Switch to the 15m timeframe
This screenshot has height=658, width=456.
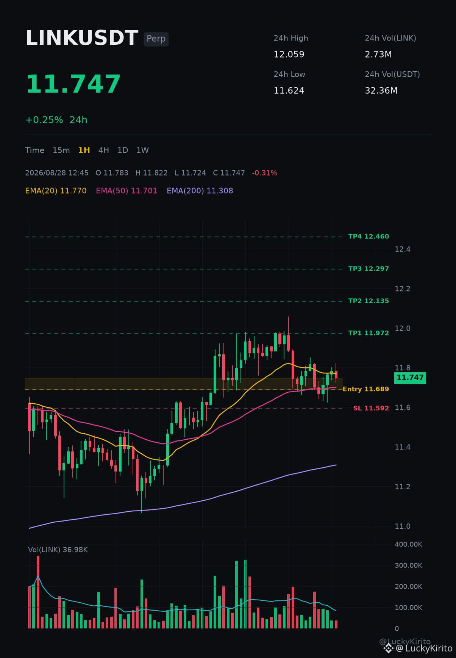(x=61, y=150)
